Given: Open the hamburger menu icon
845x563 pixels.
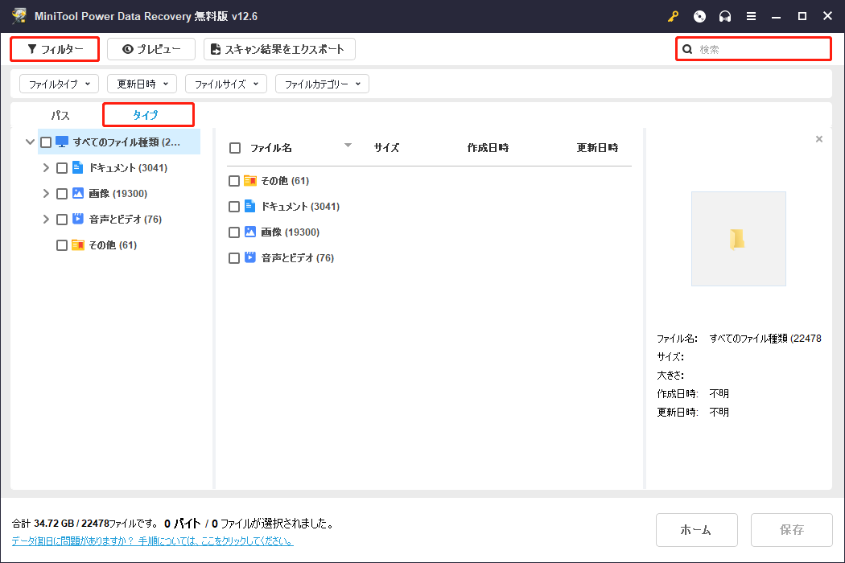Looking at the screenshot, I should [751, 16].
